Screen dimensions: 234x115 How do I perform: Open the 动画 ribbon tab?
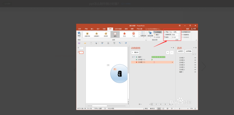click(x=110, y=29)
